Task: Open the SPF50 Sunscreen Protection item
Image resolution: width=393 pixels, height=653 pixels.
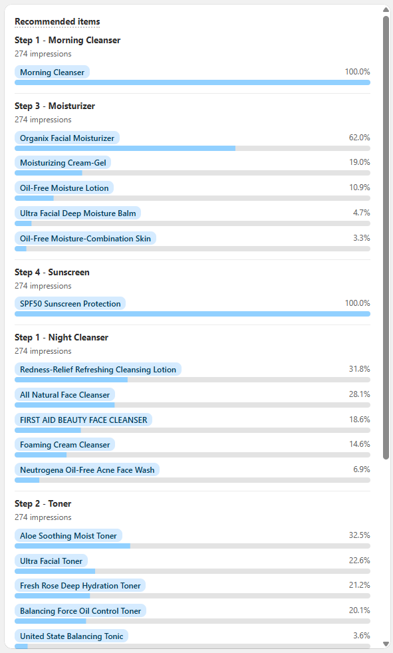Action: [x=70, y=303]
